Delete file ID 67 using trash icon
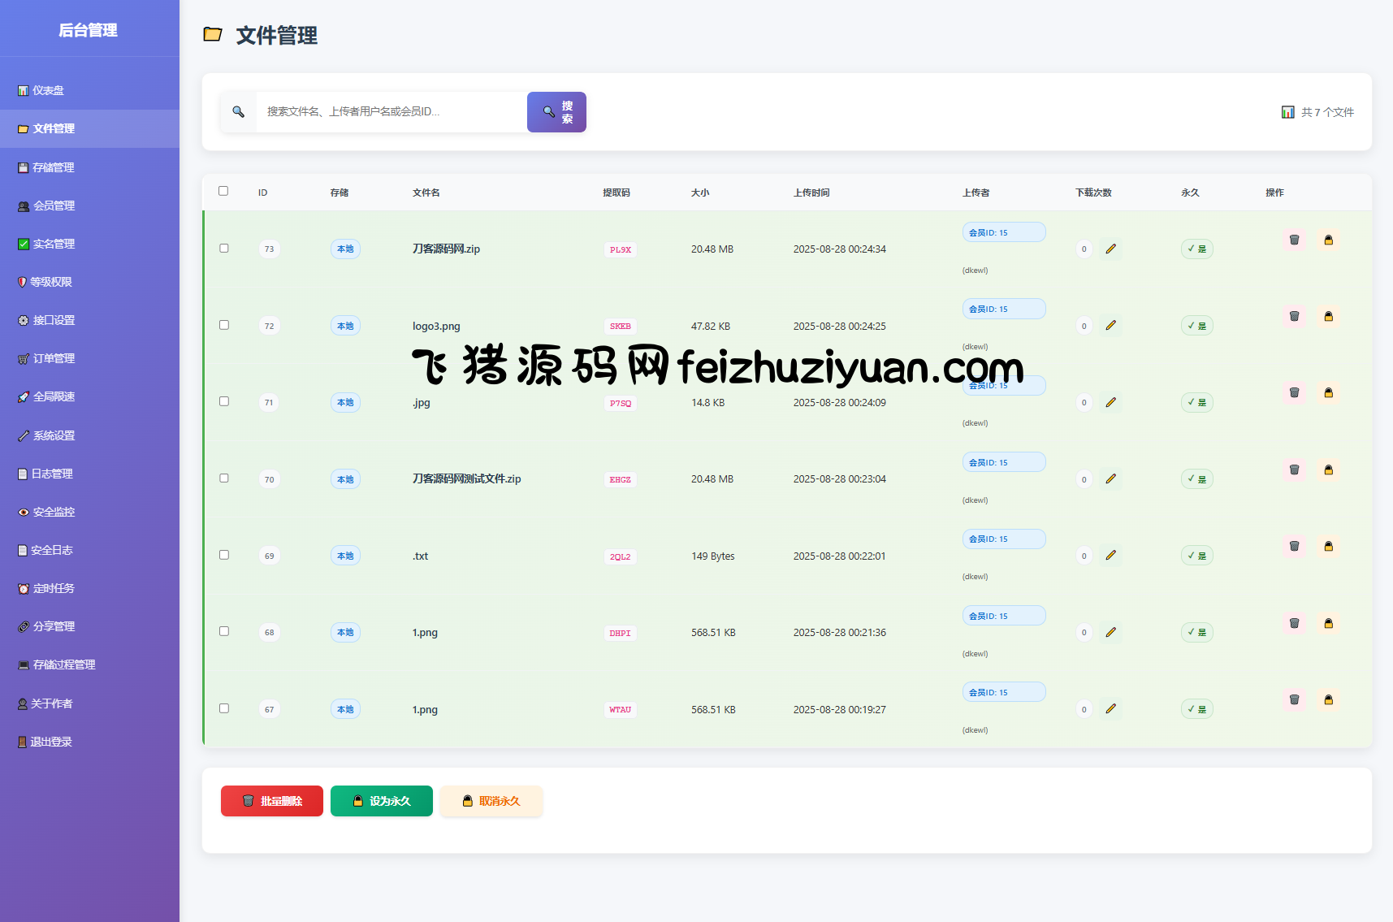Screen dimensions: 1393x922 click(1294, 699)
